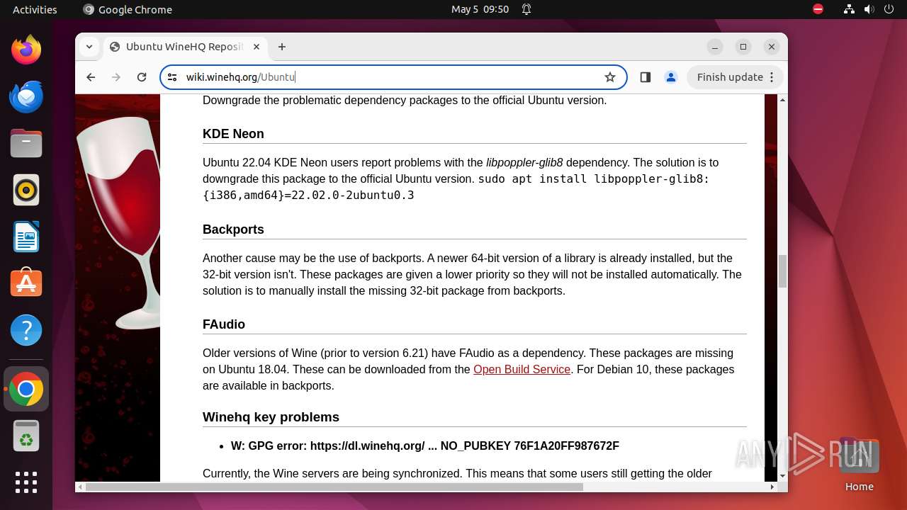This screenshot has height=510, width=907.
Task: Click the Winehq key problems heading
Action: (271, 417)
